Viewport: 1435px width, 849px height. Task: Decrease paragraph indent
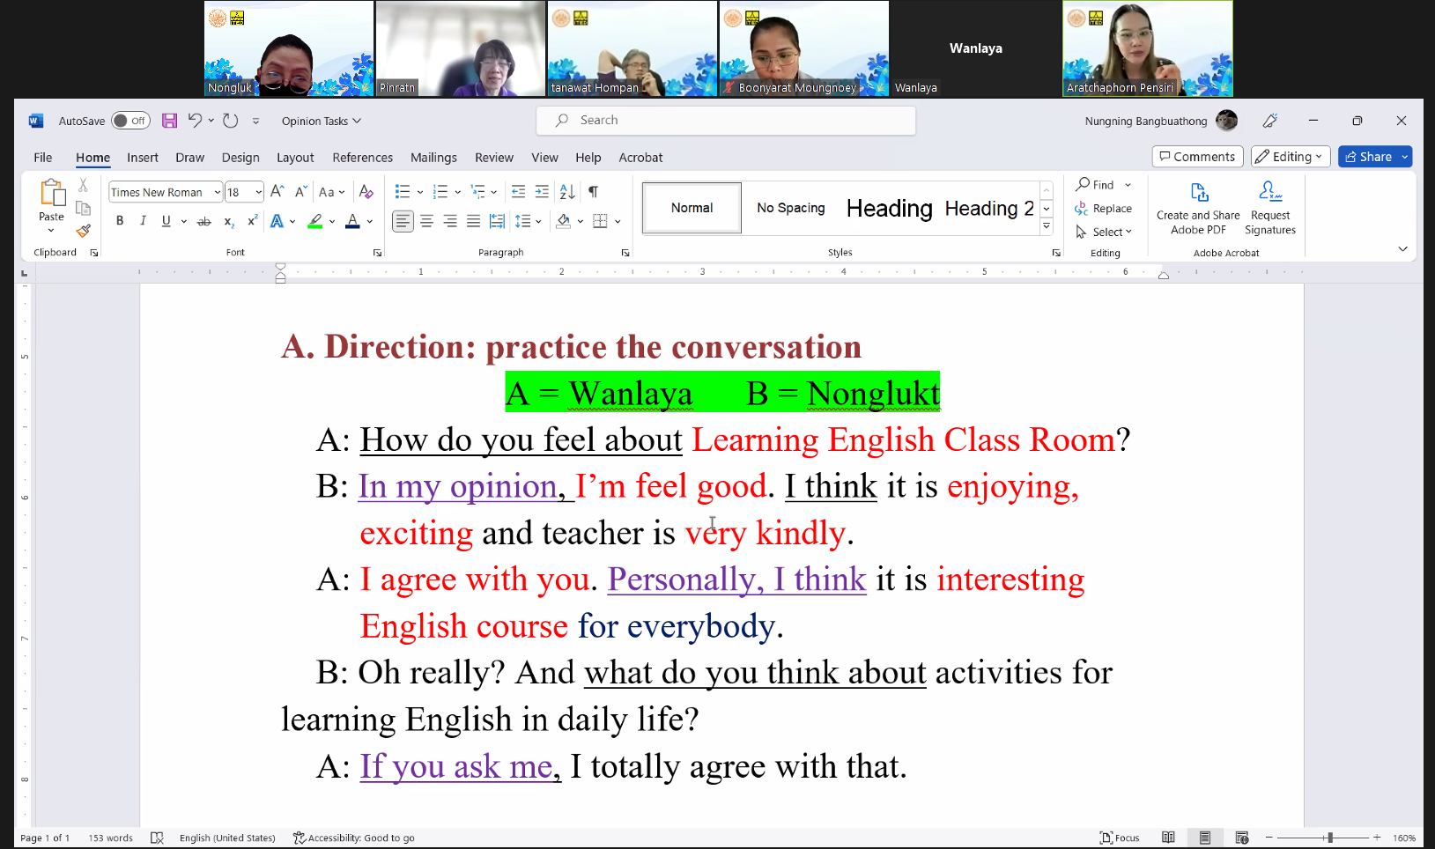[518, 191]
